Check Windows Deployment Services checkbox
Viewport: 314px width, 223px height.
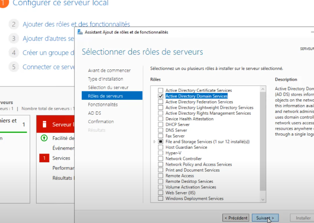coord(160,198)
